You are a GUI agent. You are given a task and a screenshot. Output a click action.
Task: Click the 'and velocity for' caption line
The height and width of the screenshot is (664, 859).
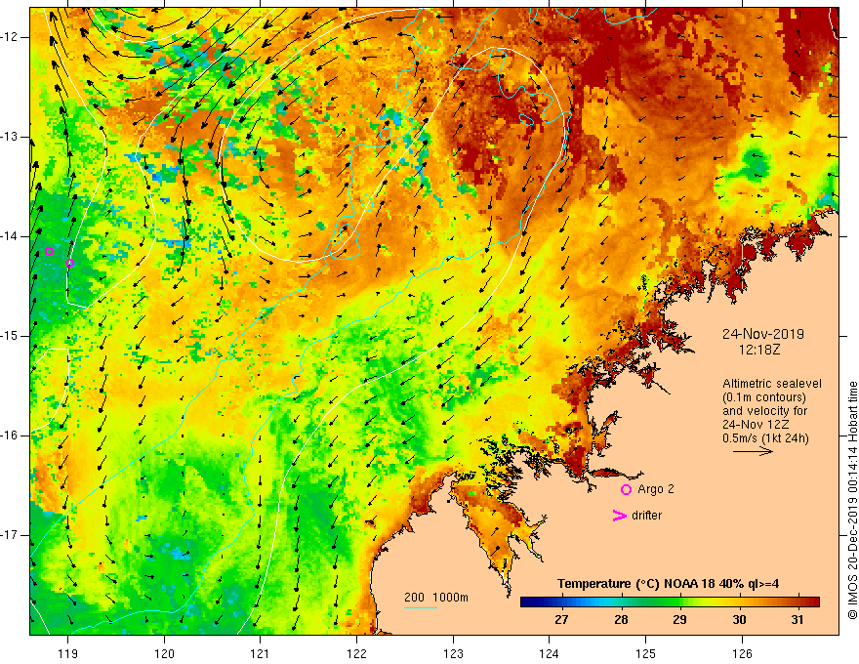764,411
